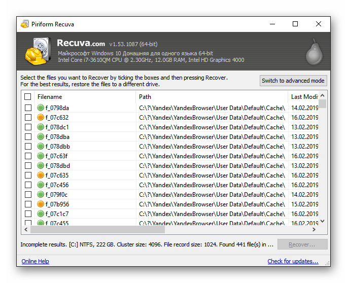
Task: Tick the checkbox for f_07b956
Action: pyautogui.click(x=28, y=204)
